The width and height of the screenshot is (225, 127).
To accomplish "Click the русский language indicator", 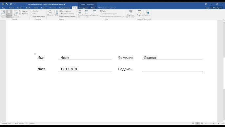I will pyautogui.click(x=32, y=123).
